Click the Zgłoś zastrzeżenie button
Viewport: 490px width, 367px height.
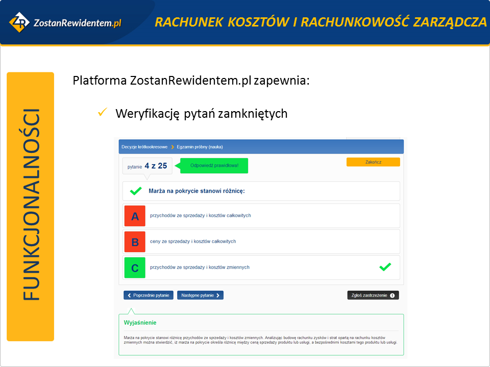[x=373, y=295]
